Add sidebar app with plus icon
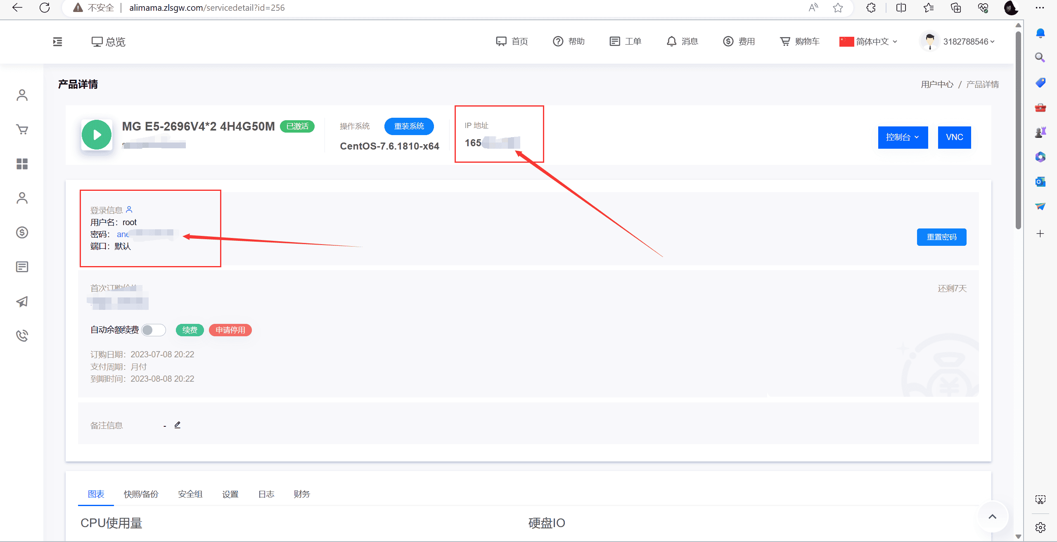This screenshot has width=1057, height=542. coord(1040,234)
